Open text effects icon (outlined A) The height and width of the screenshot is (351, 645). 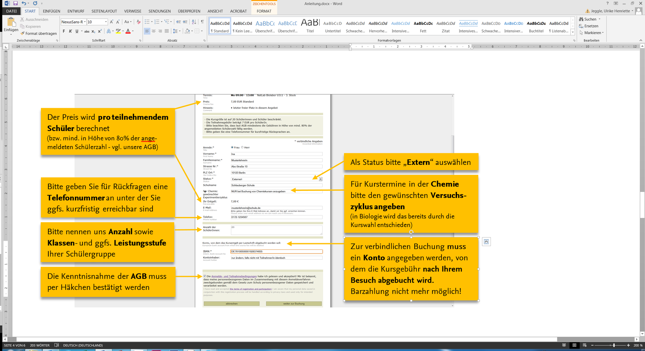click(109, 31)
